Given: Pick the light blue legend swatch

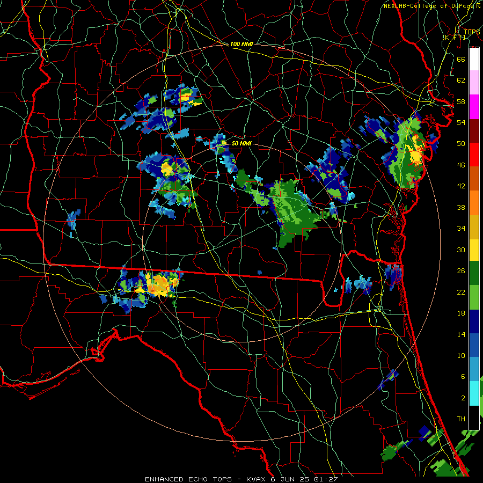Looking at the screenshot, I should pyautogui.click(x=474, y=369).
